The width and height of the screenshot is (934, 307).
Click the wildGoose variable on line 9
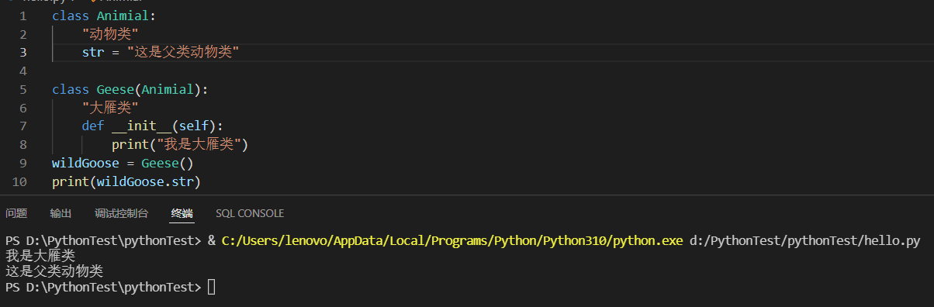pyautogui.click(x=85, y=164)
